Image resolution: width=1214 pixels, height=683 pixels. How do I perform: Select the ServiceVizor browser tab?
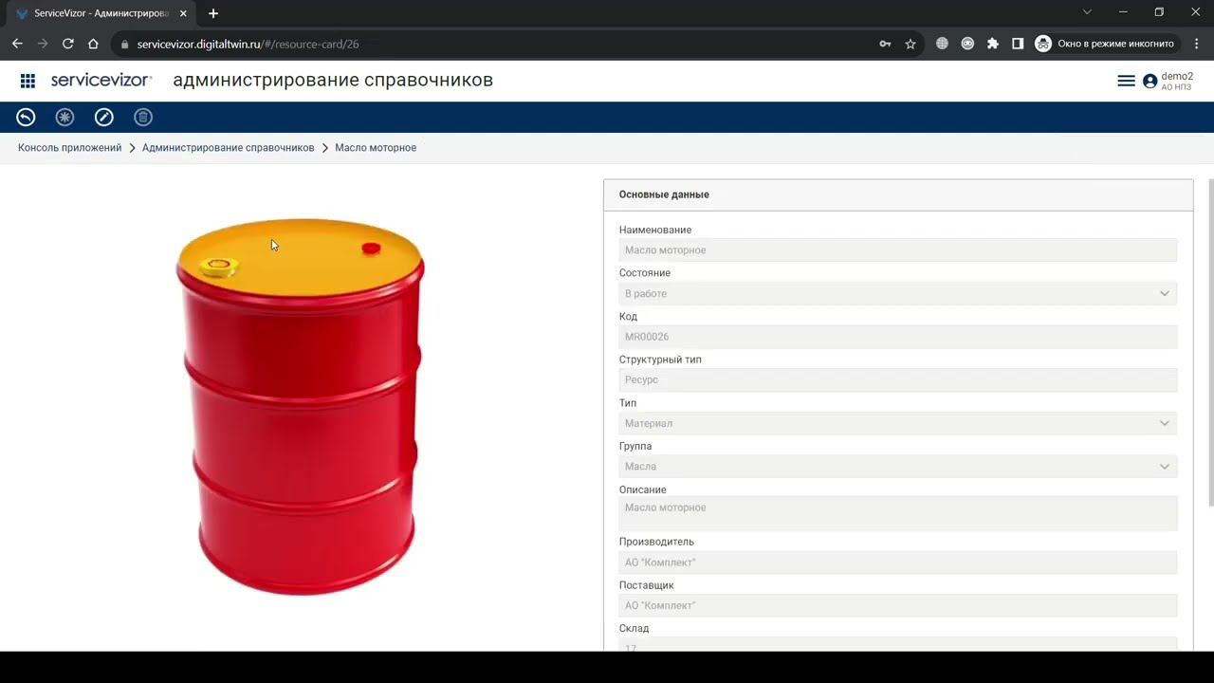[101, 13]
